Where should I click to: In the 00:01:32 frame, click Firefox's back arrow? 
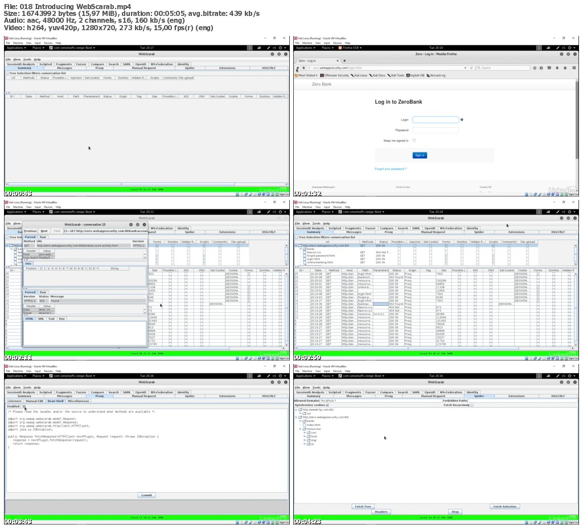point(298,68)
